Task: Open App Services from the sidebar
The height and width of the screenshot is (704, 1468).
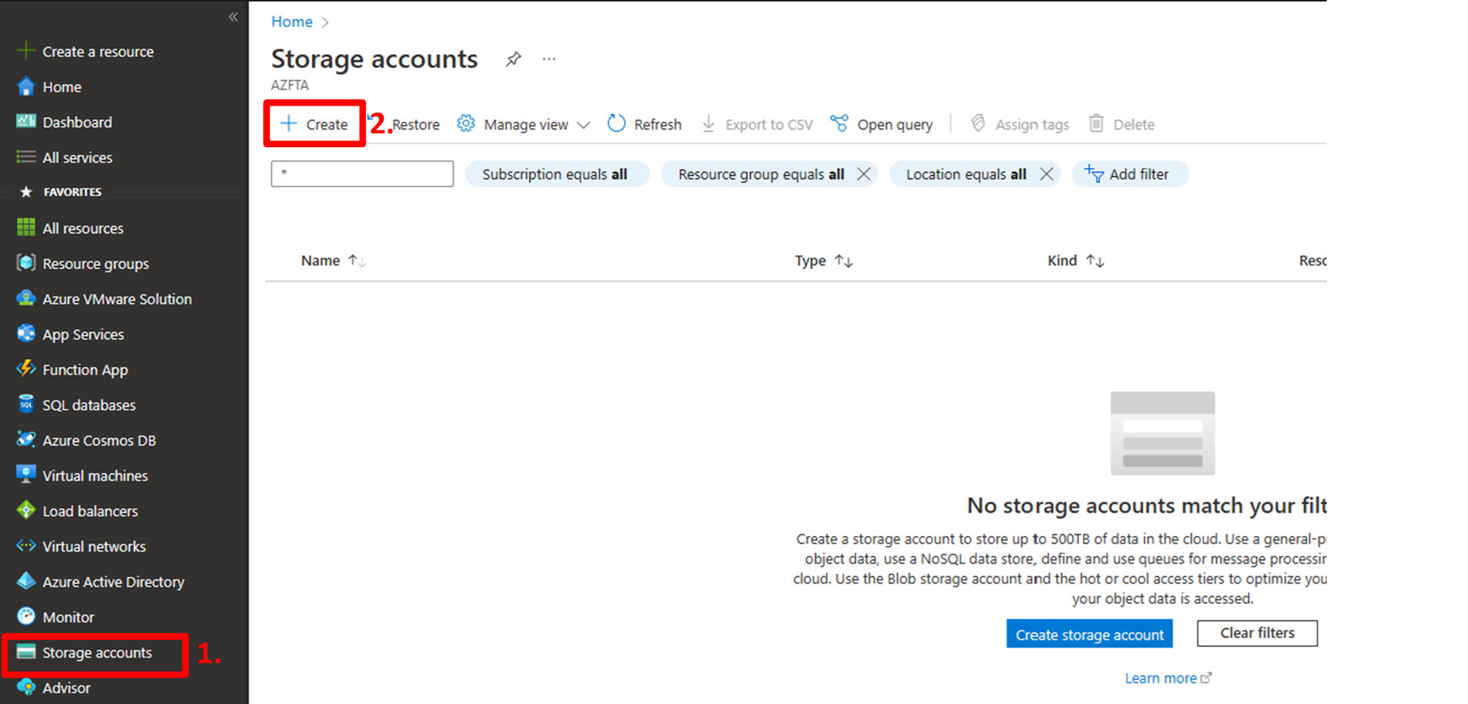Action: (83, 334)
